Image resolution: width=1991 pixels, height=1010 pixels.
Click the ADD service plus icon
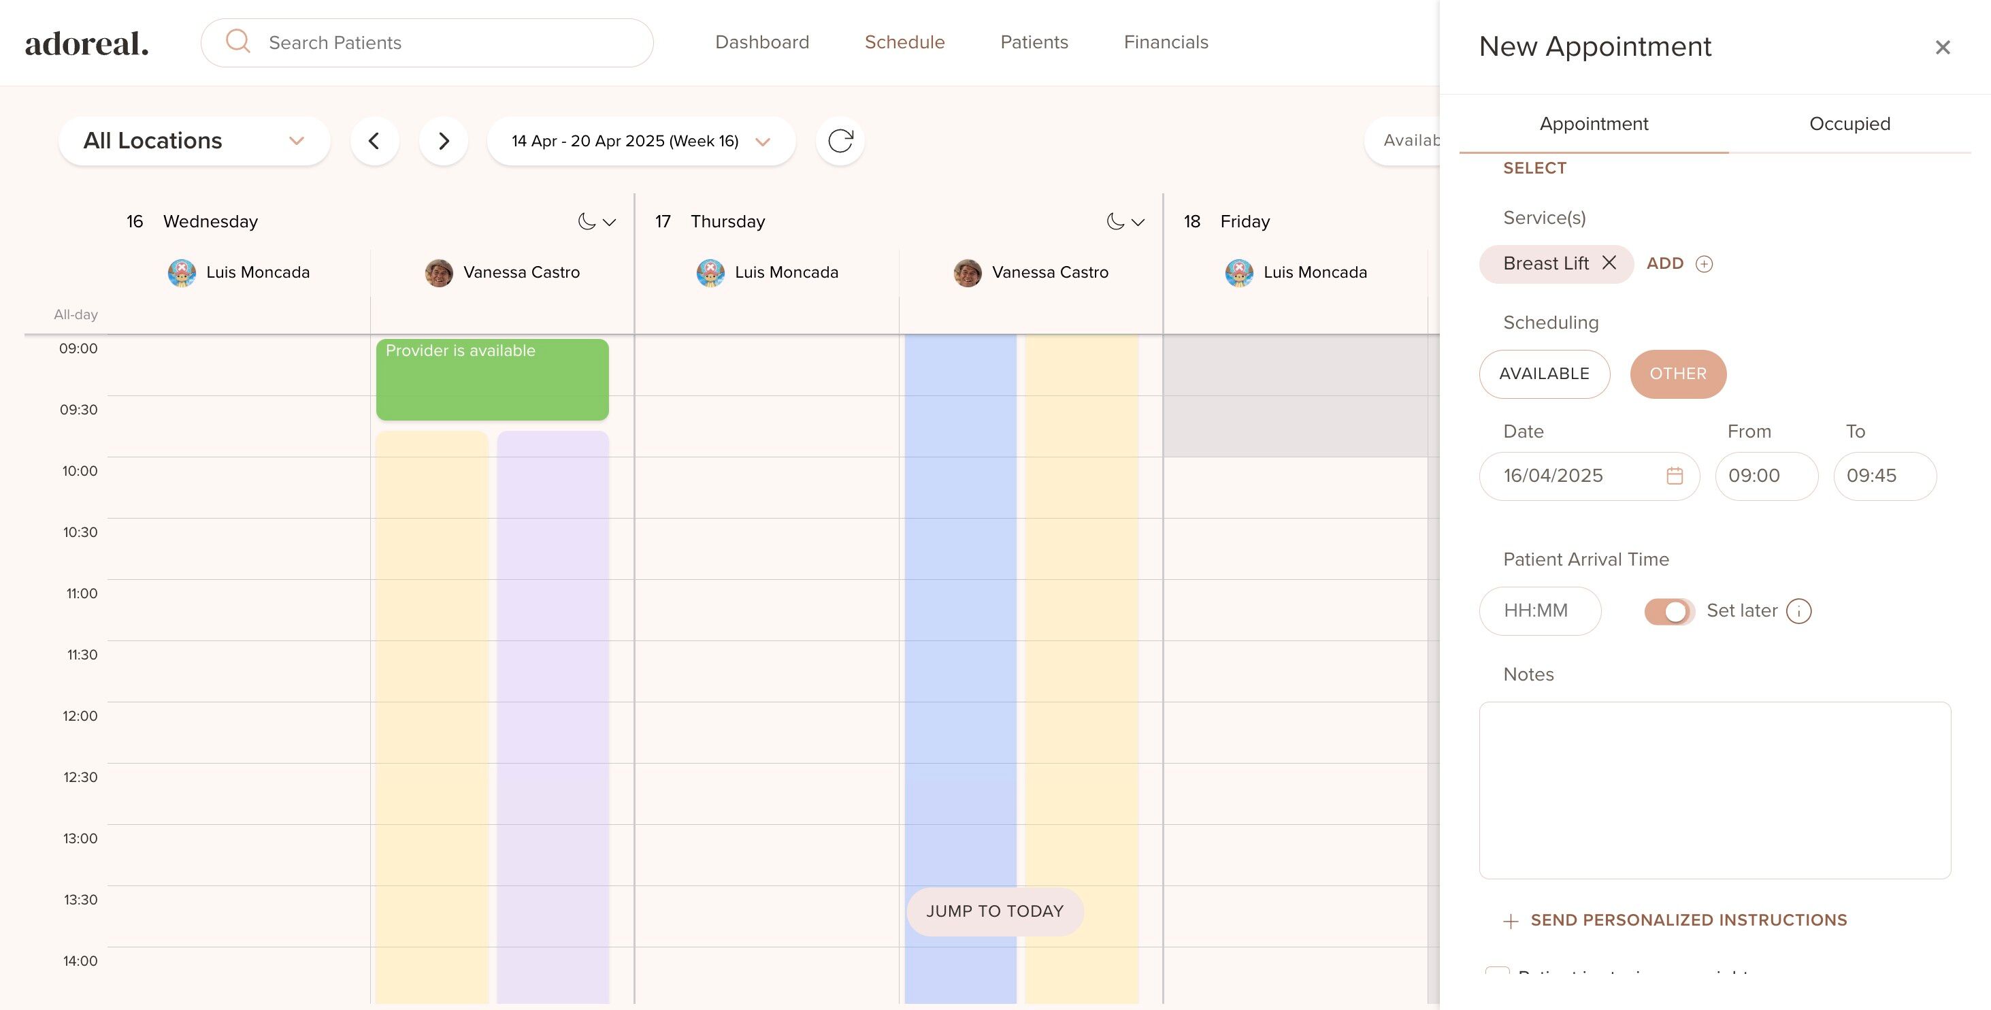point(1703,263)
